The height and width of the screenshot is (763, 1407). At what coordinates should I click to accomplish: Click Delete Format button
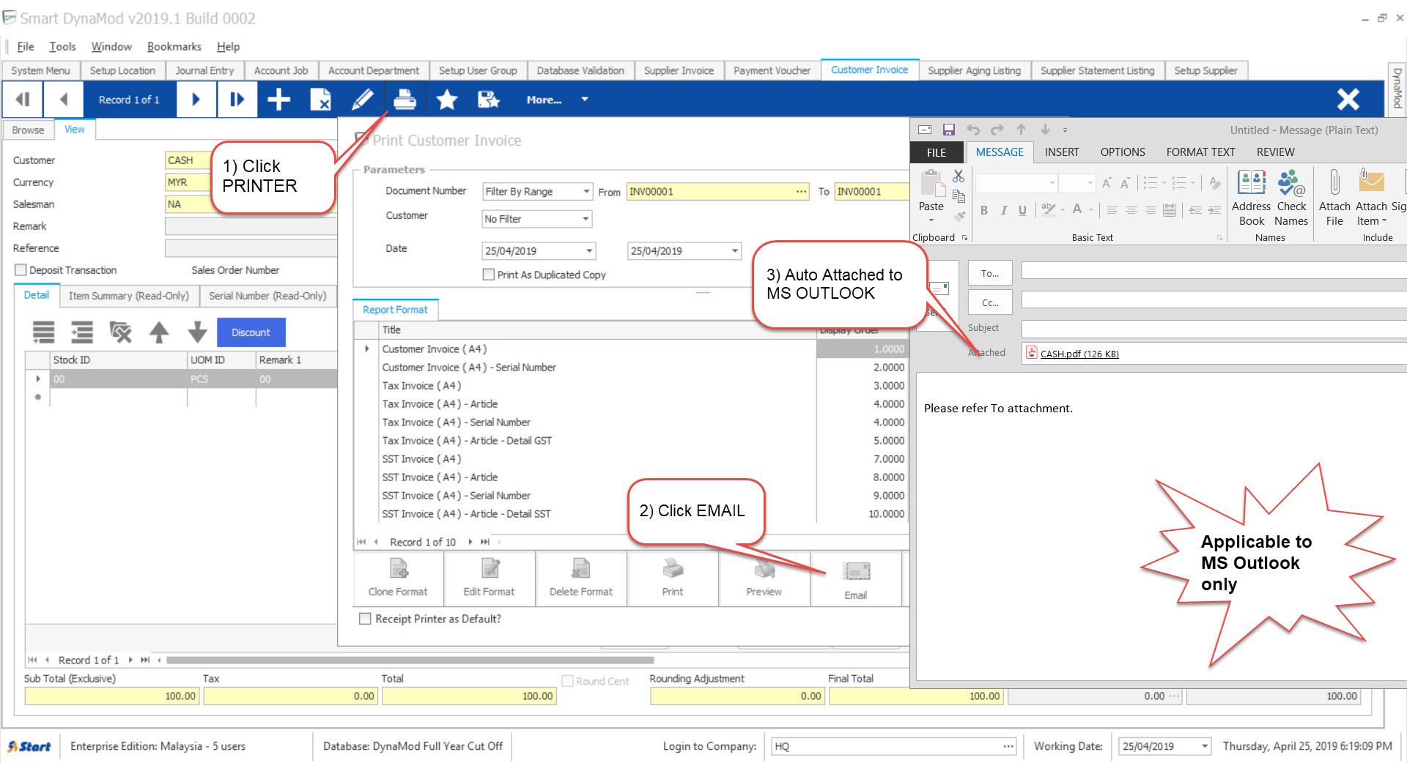tap(581, 578)
